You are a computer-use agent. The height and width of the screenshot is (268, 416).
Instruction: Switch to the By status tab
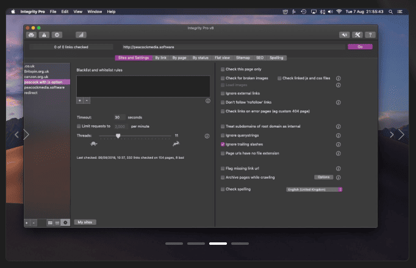200,58
